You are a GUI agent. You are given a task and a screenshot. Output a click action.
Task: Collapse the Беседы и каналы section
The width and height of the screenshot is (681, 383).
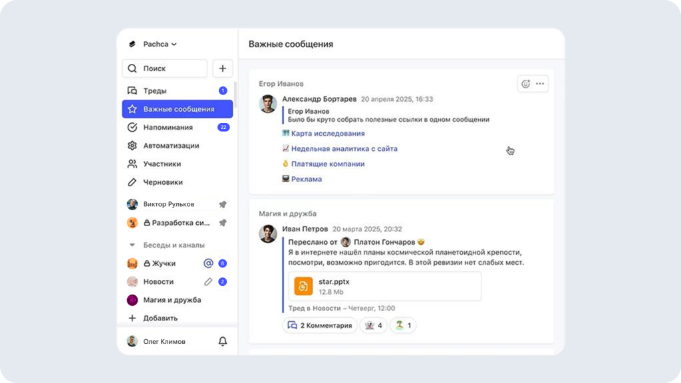133,245
